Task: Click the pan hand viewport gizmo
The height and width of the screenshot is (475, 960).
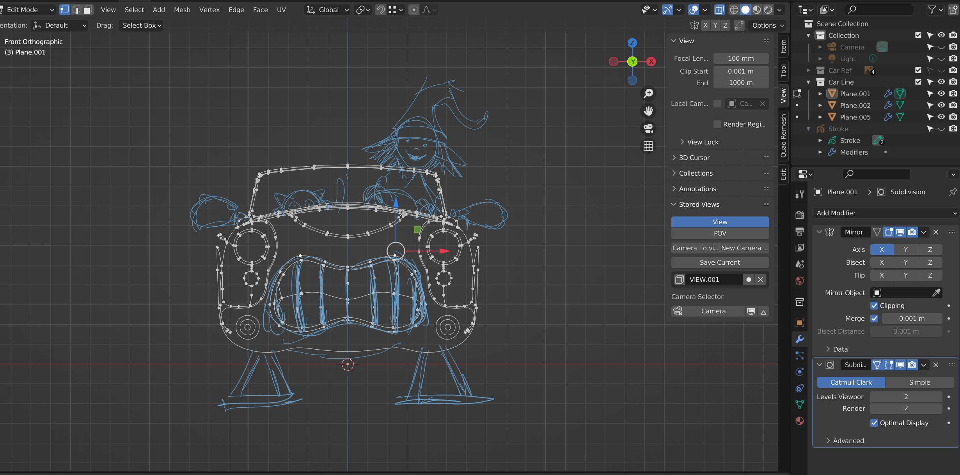Action: (648, 111)
